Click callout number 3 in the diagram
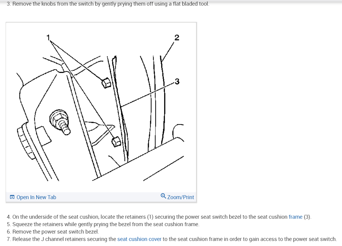This screenshot has width=342, height=246. [177, 81]
